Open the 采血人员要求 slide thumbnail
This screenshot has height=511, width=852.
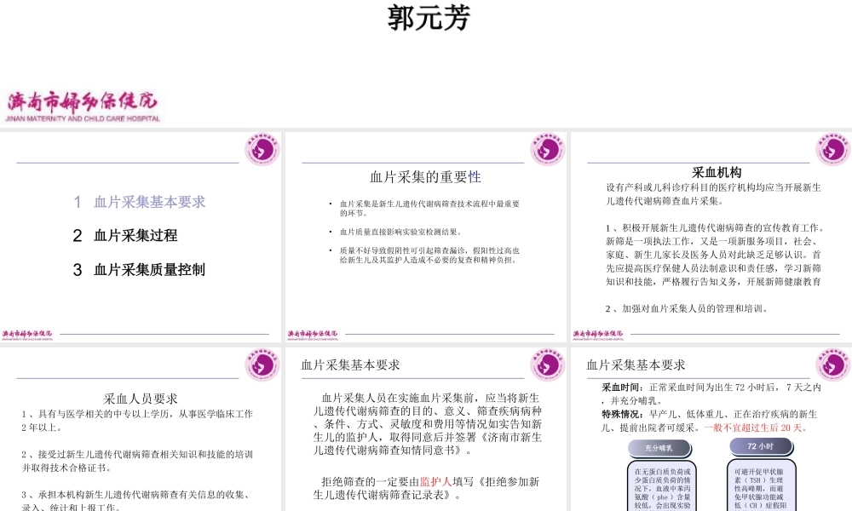point(141,426)
